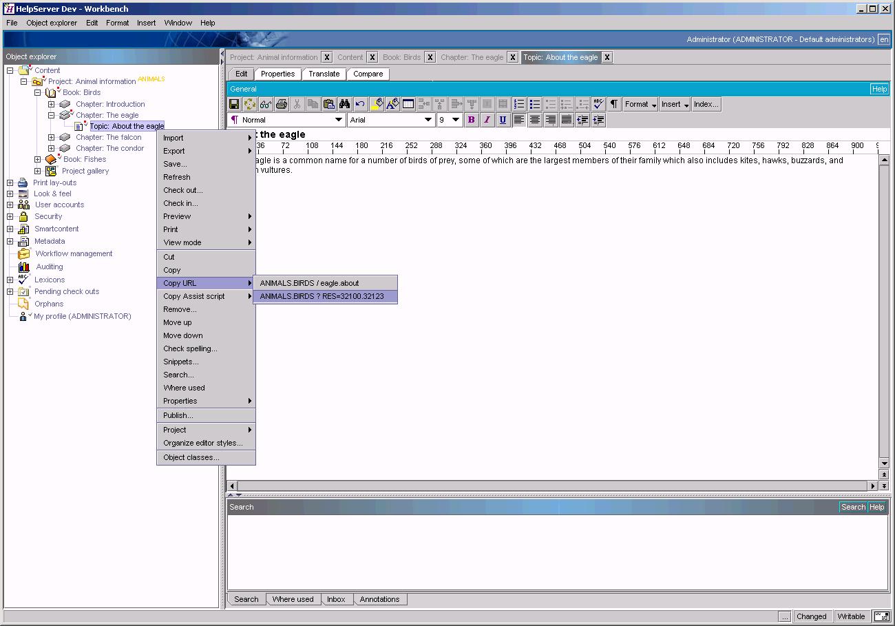
Task: Click the Search button in the search panel
Action: (x=852, y=507)
